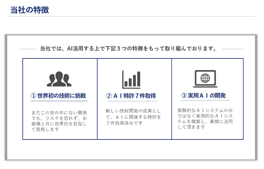The height and width of the screenshot is (169, 264).
Task: Click the decorative line right of the subtitle
Action: click(x=232, y=49)
